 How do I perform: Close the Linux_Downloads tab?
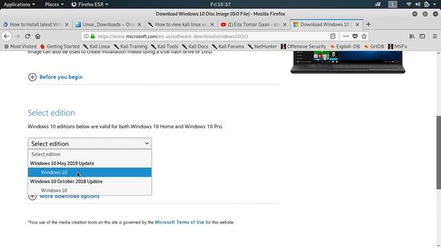pyautogui.click(x=139, y=25)
